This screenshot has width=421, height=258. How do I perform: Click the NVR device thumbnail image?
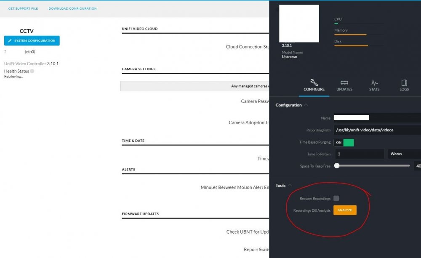299,23
